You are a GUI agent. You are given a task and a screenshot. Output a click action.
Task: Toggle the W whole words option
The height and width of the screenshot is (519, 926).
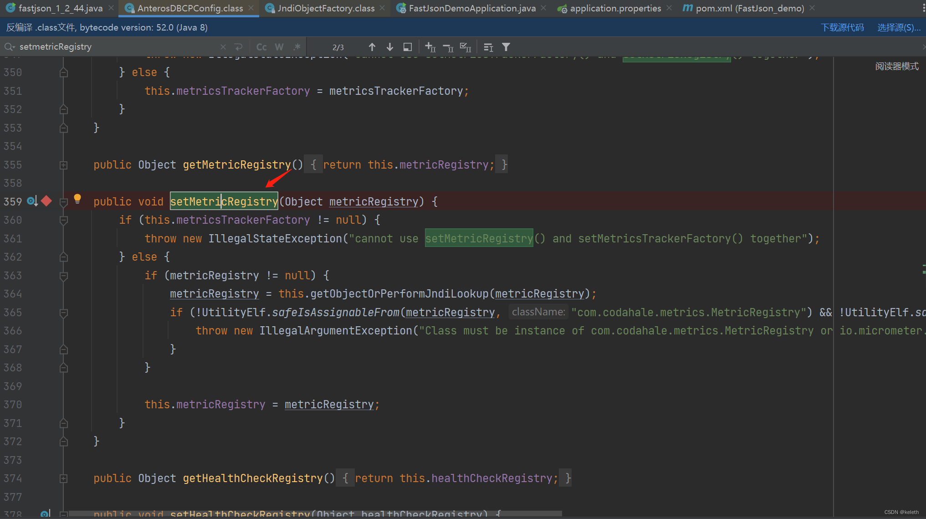(279, 46)
